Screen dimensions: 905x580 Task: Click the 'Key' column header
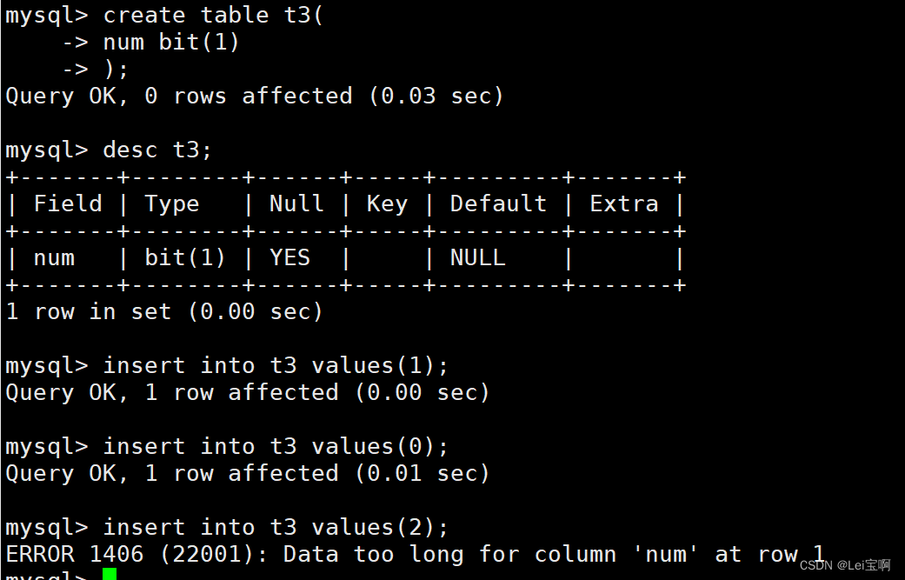[387, 203]
